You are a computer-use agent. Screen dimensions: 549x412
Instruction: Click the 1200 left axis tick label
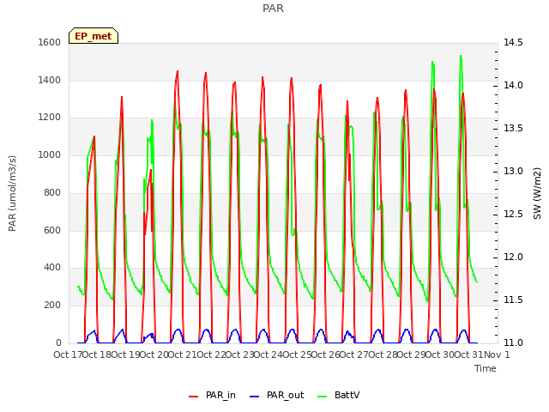[50, 118]
